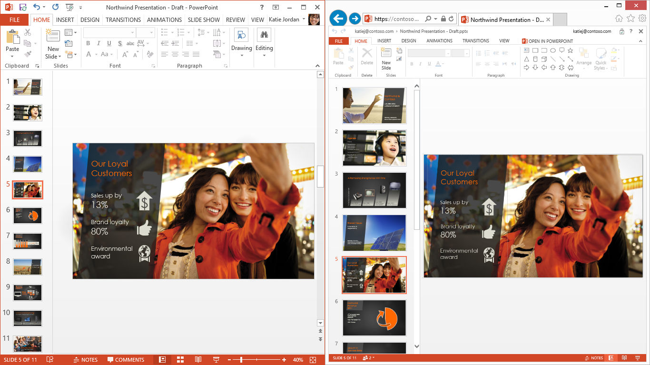Open the Paste dropdown arrow in desktop PowerPoint
Screen dimensions: 650x365
pyautogui.click(x=12, y=56)
